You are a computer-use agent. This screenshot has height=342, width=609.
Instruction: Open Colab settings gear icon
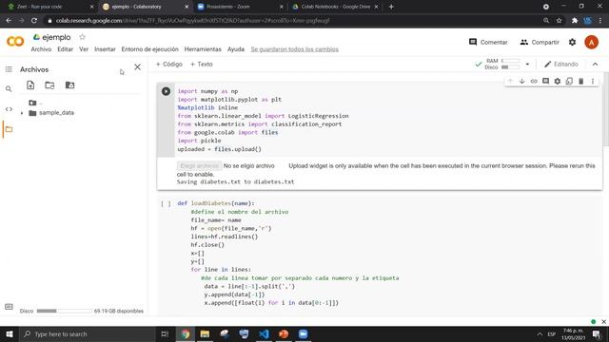(572, 42)
